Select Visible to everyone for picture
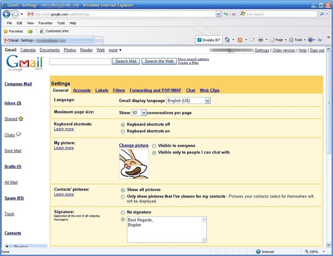This screenshot has height=256, width=333. (x=154, y=146)
